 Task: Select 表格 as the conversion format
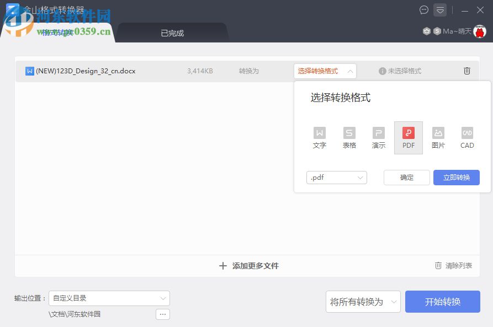pos(349,137)
